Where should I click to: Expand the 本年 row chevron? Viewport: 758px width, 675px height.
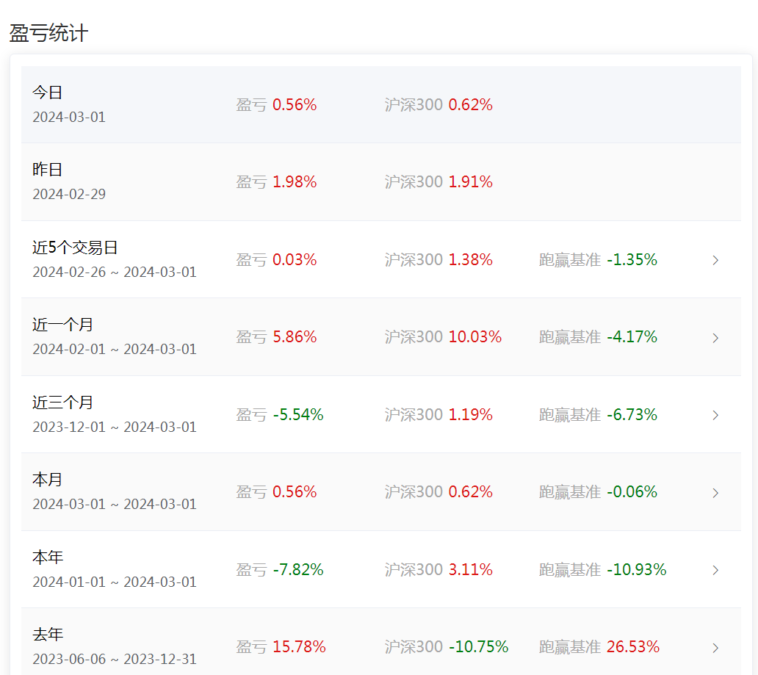[x=715, y=570]
